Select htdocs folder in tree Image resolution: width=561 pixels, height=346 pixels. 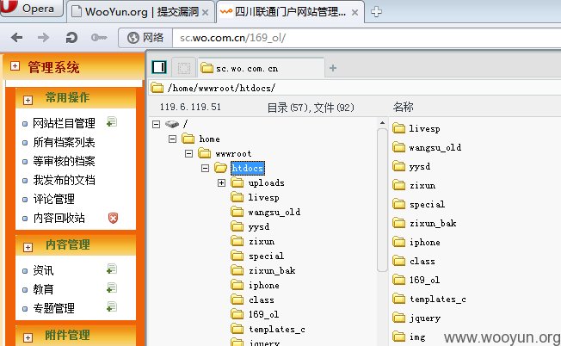(x=248, y=168)
